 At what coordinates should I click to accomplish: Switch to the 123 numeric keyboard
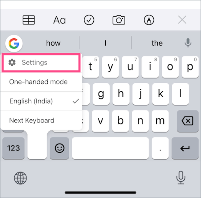click(14, 148)
